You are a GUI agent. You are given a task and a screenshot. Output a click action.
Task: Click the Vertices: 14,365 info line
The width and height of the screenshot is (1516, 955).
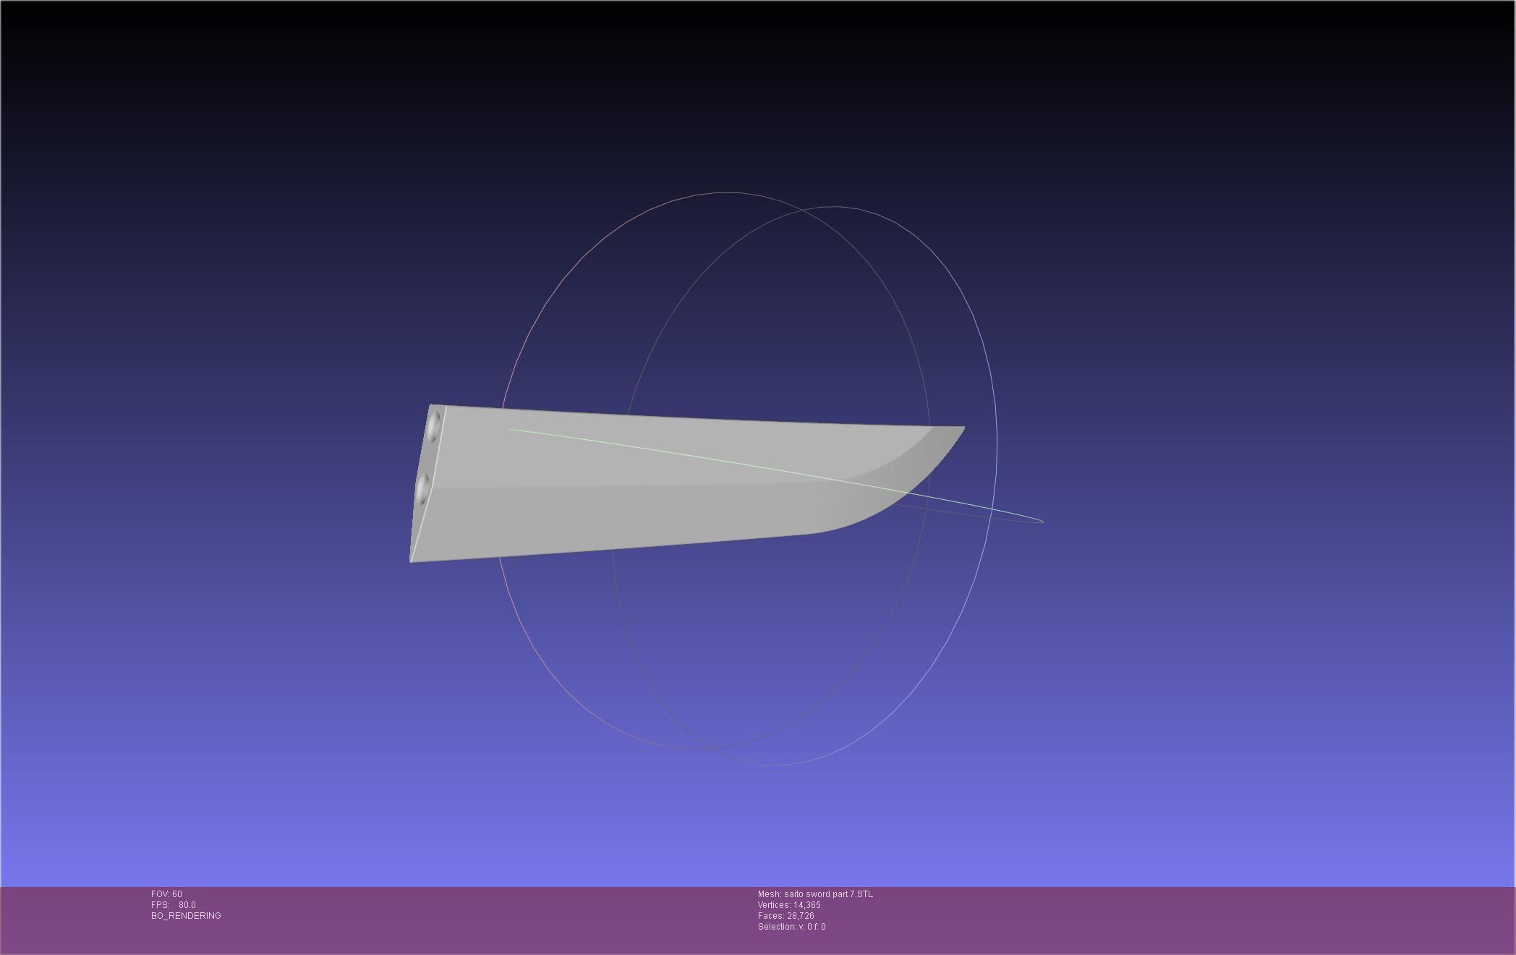coord(789,905)
